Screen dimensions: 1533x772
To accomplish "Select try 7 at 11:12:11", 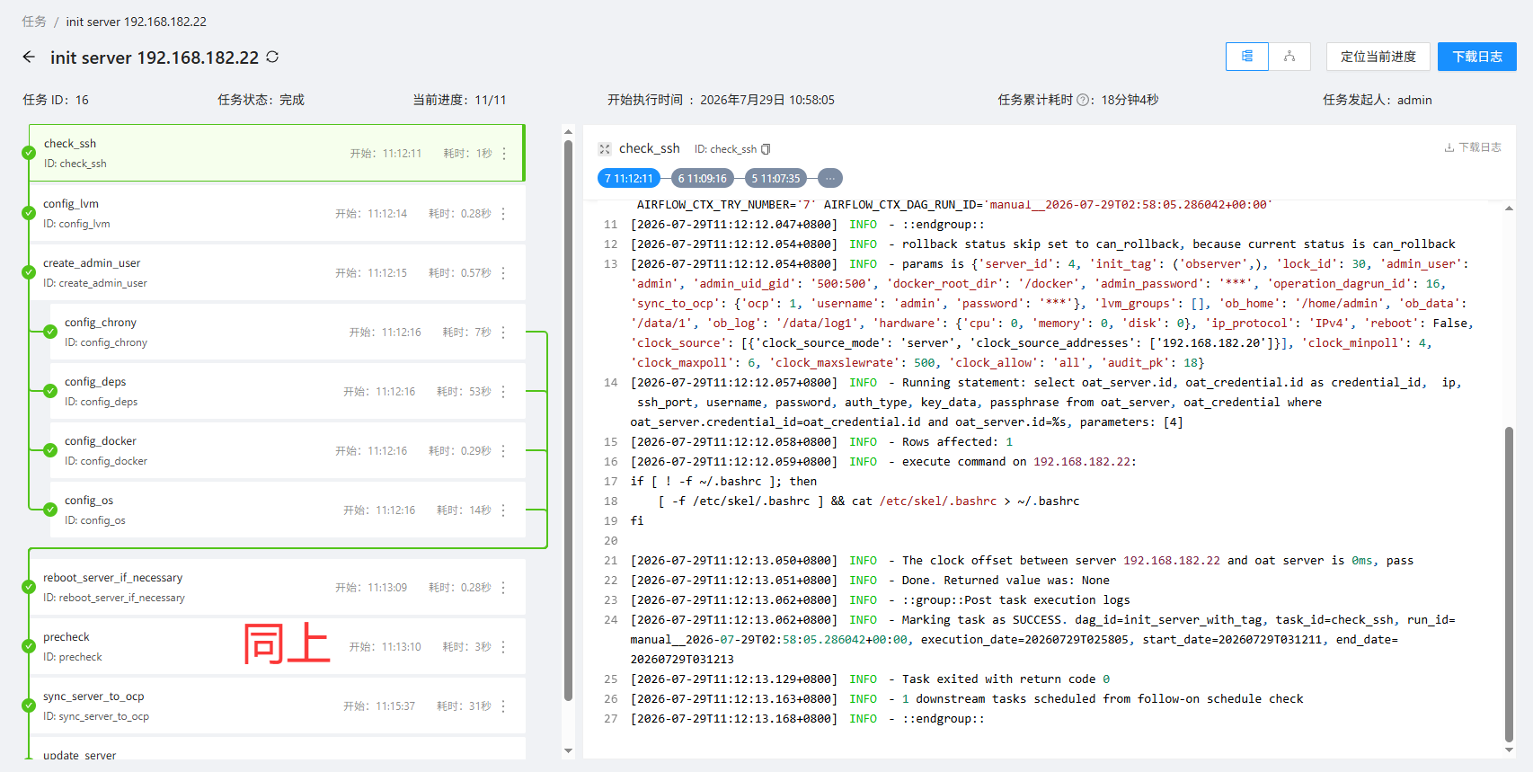I will pyautogui.click(x=629, y=178).
